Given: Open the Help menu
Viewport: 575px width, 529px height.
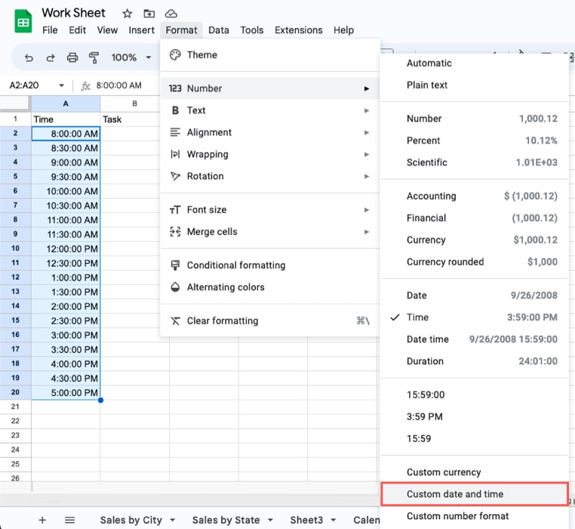Looking at the screenshot, I should (x=343, y=30).
